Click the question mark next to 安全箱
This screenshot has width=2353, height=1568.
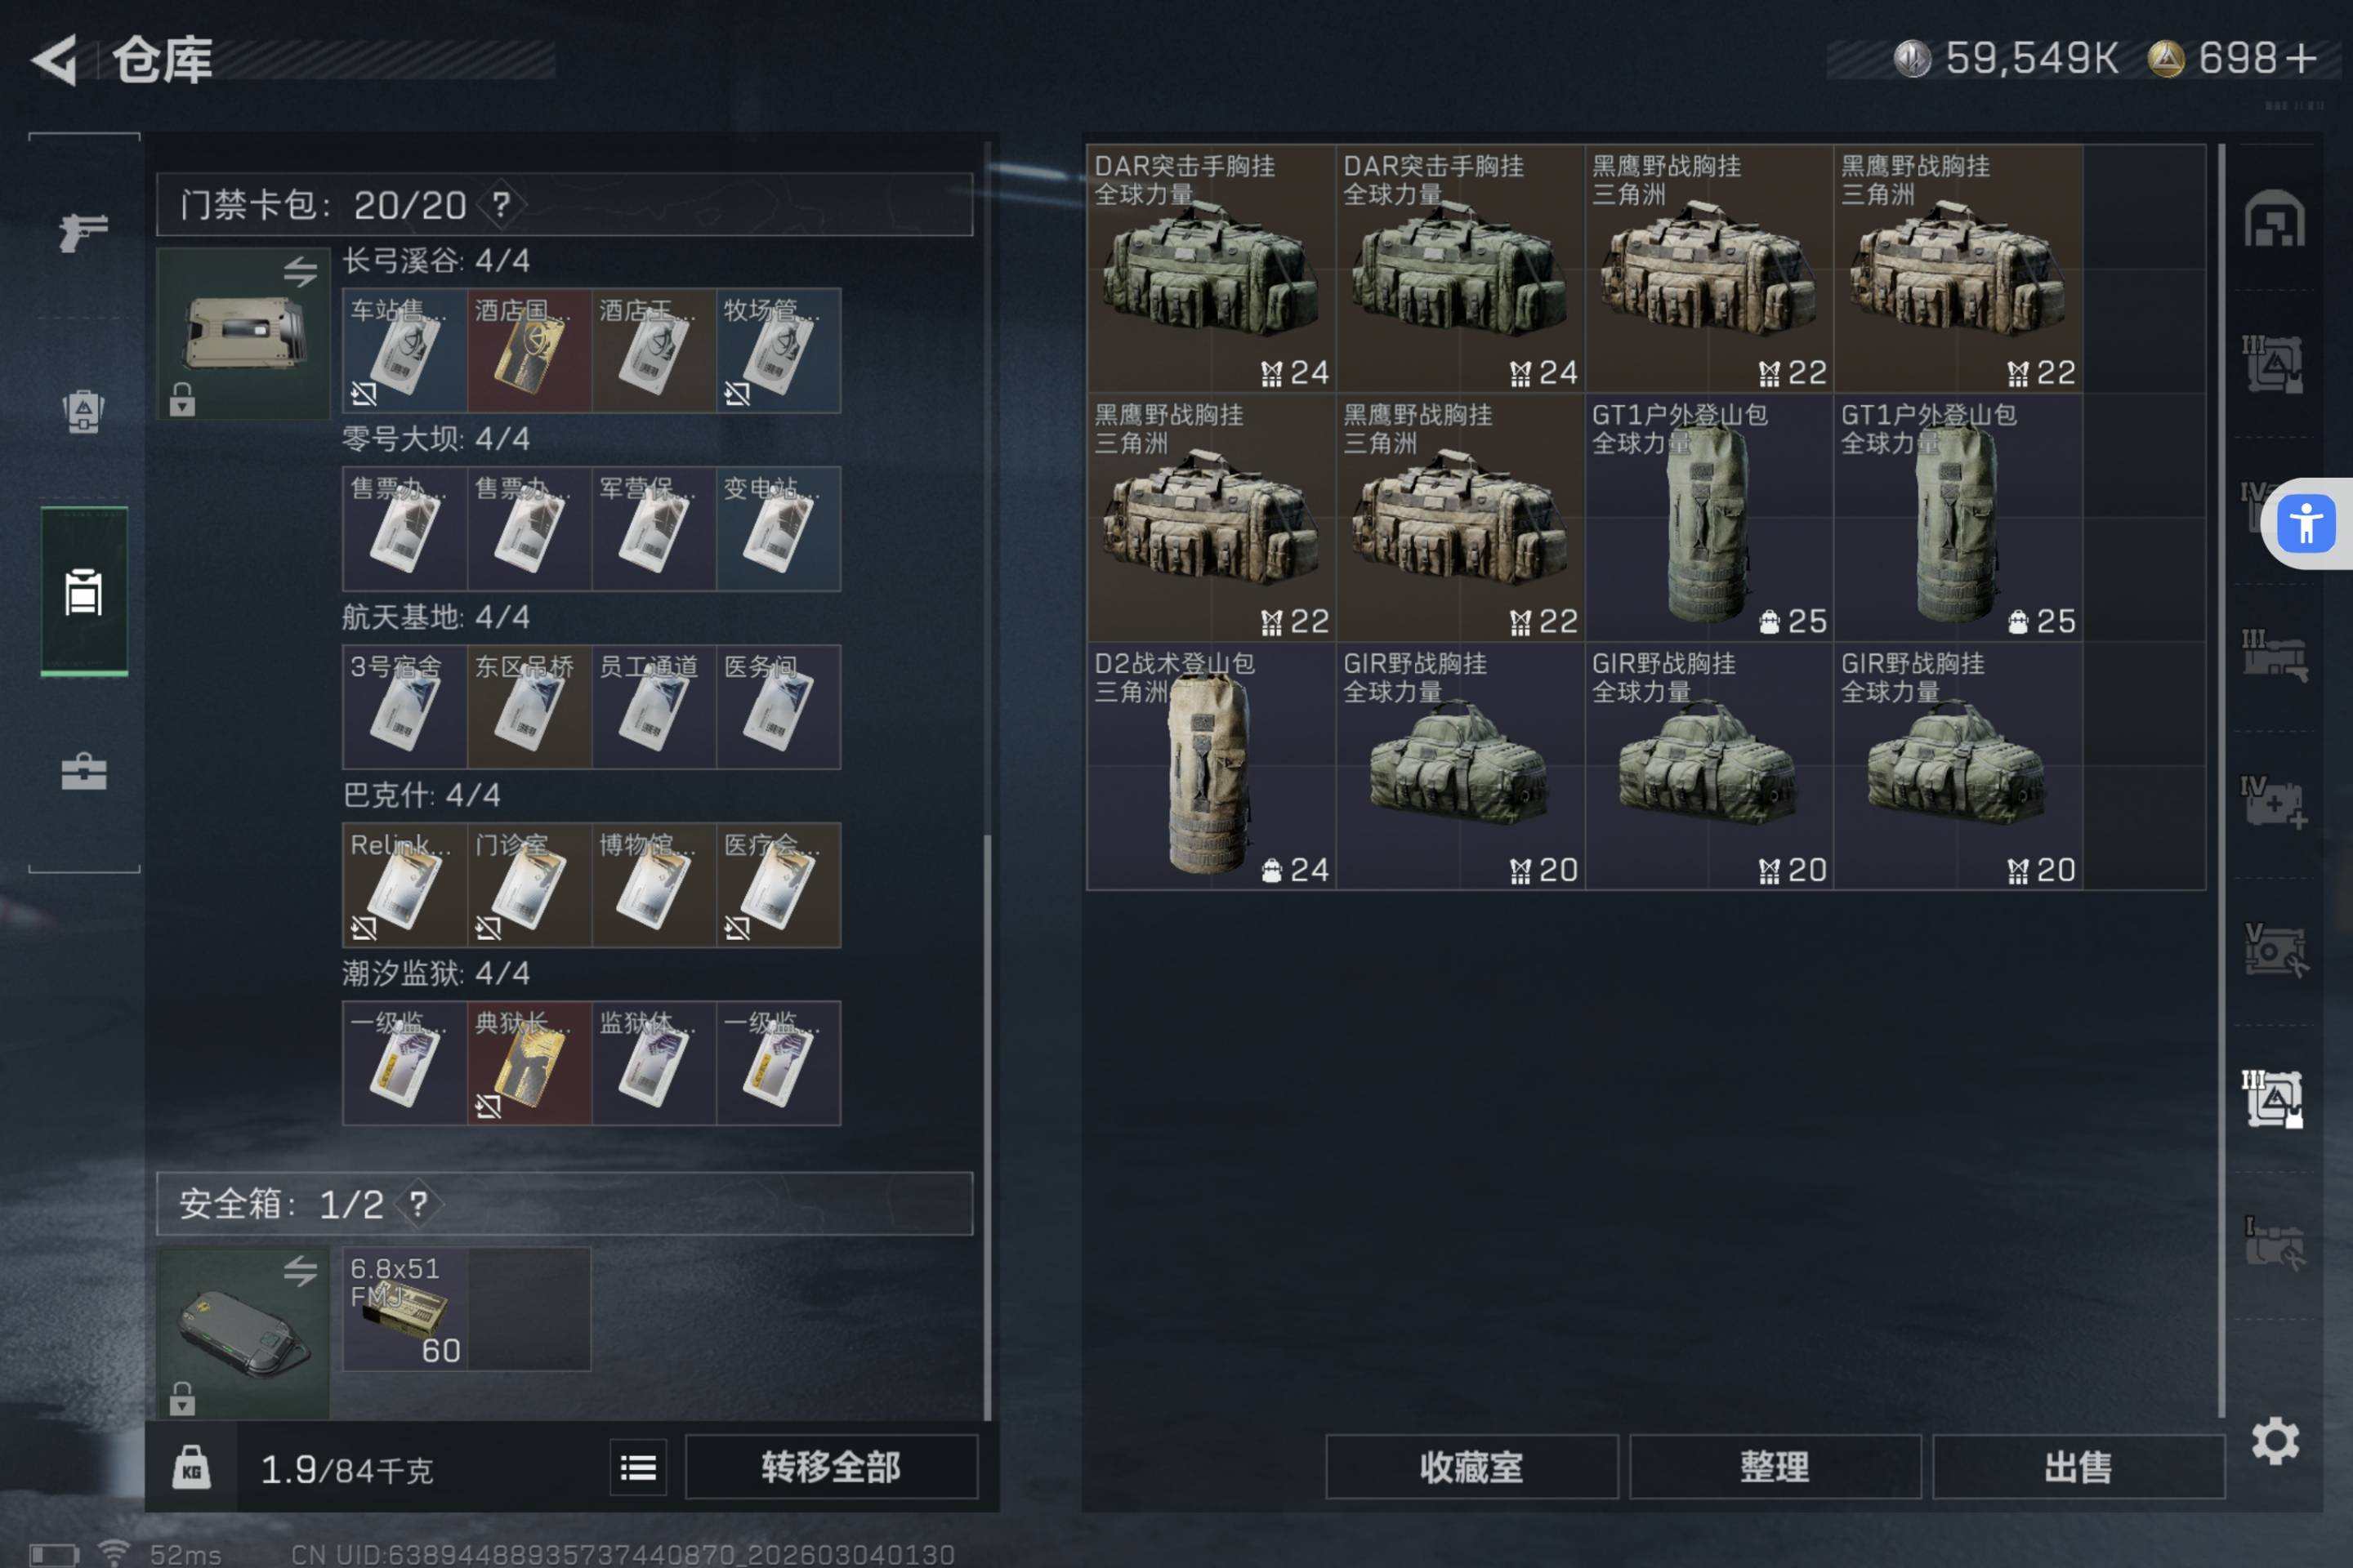pyautogui.click(x=418, y=1203)
